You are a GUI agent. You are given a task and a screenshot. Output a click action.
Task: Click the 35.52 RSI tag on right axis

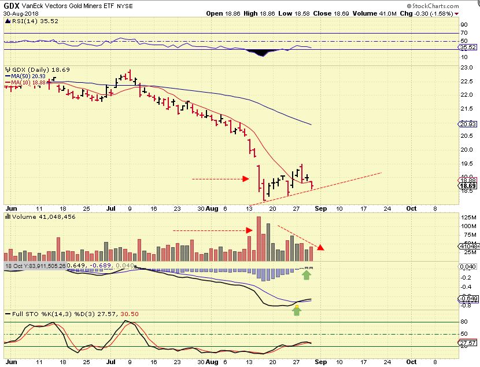467,47
